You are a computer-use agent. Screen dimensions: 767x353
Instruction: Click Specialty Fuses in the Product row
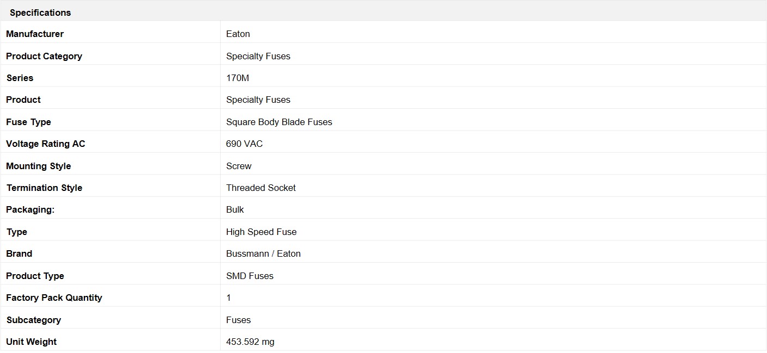(258, 100)
